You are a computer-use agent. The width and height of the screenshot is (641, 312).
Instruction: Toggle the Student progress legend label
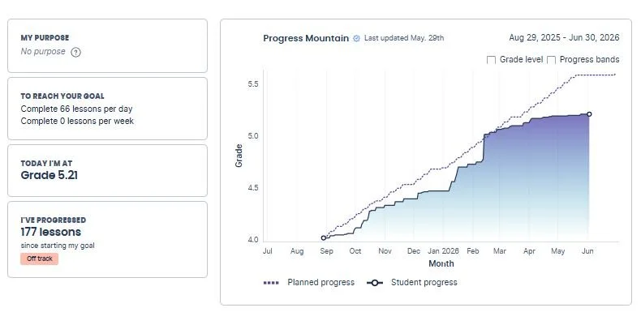coord(424,283)
